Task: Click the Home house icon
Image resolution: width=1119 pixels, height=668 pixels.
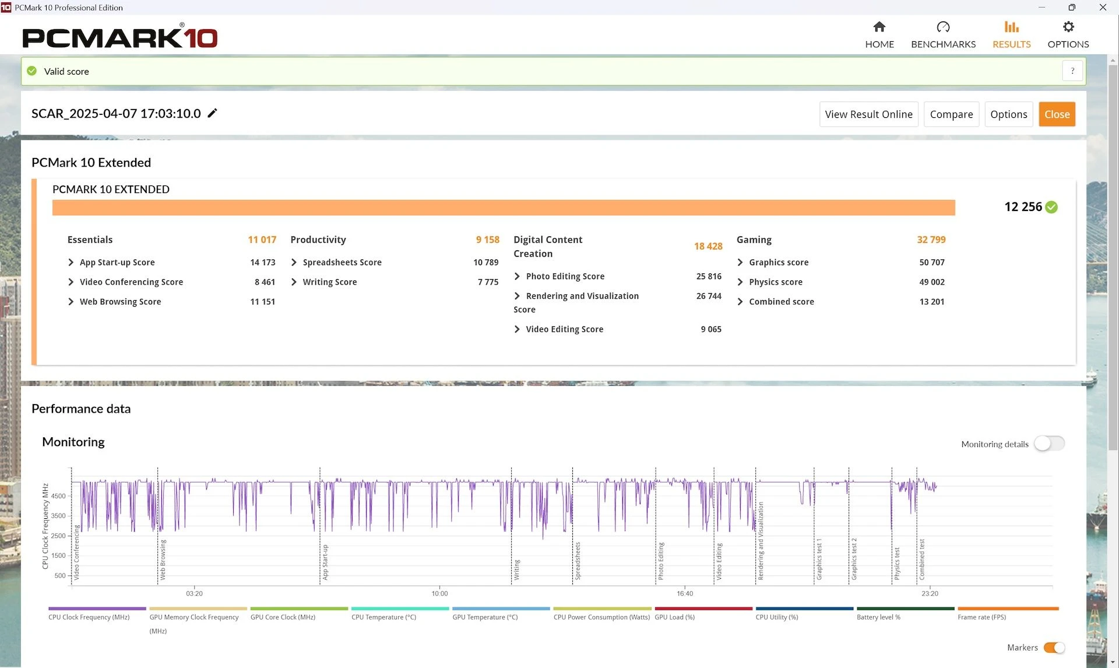Action: [879, 27]
